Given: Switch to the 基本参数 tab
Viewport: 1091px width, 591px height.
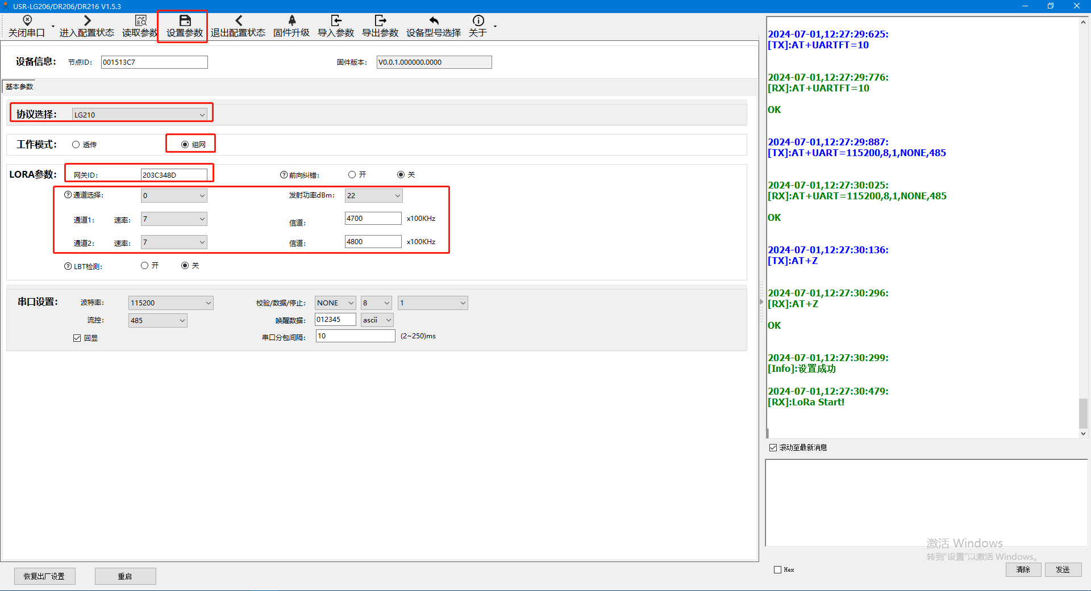Looking at the screenshot, I should (x=19, y=87).
